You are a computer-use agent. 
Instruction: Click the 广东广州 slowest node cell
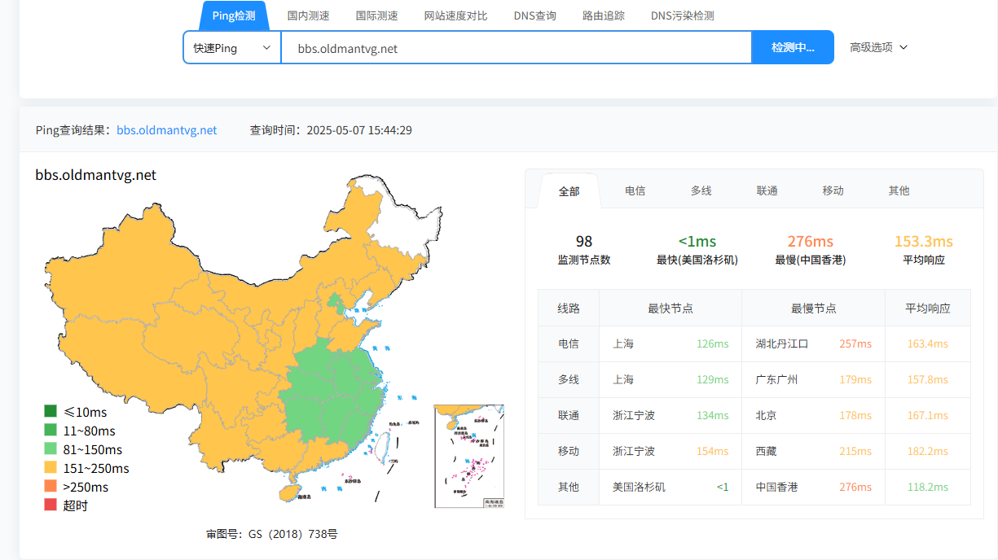[777, 380]
